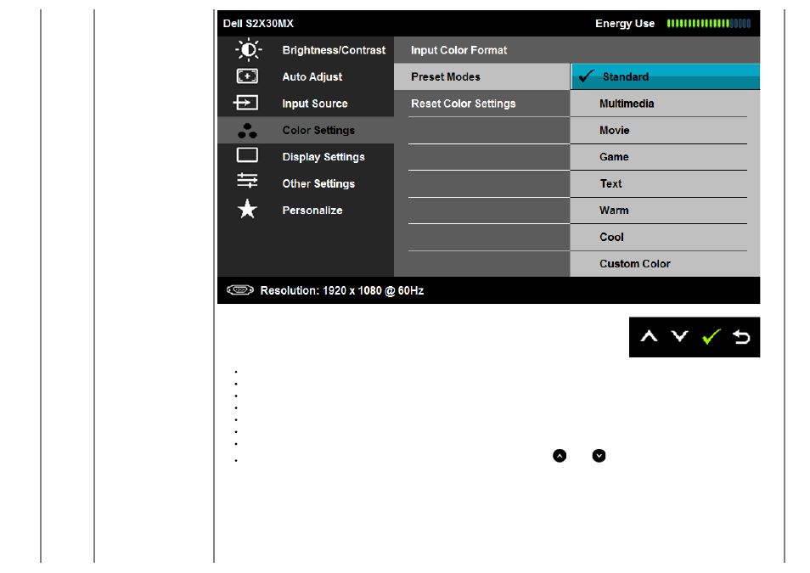The height and width of the screenshot is (573, 810).
Task: Click the Other Settings sliders icon
Action: (247, 181)
